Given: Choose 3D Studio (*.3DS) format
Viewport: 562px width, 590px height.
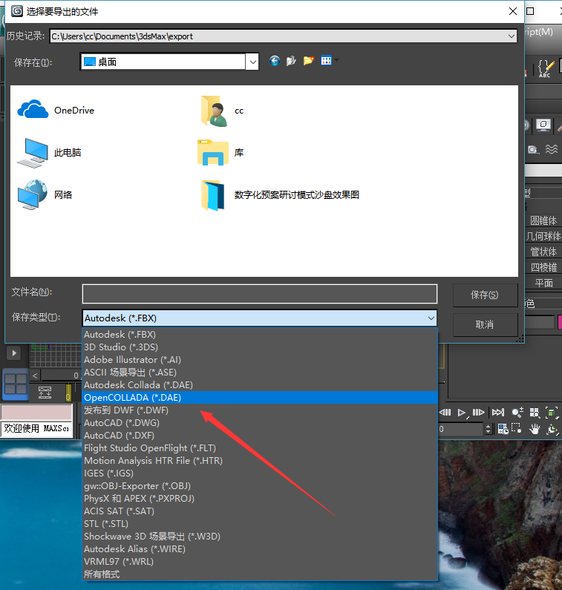Looking at the screenshot, I should pyautogui.click(x=260, y=347).
